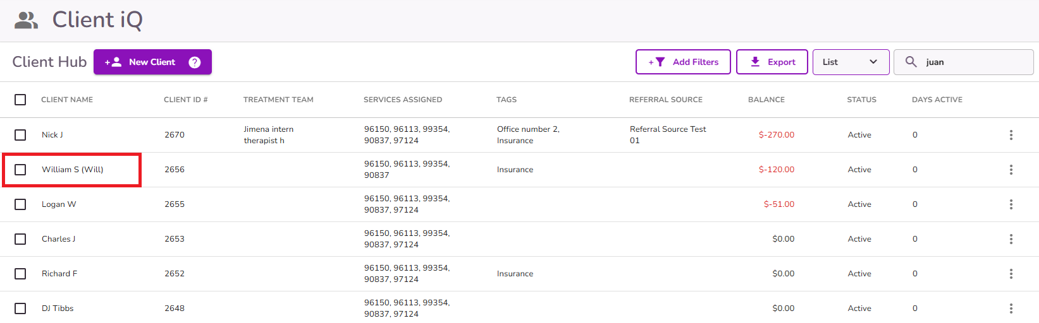Open the three-dot menu for Logan W
Screen dimensions: 1039x323
(x=1011, y=204)
